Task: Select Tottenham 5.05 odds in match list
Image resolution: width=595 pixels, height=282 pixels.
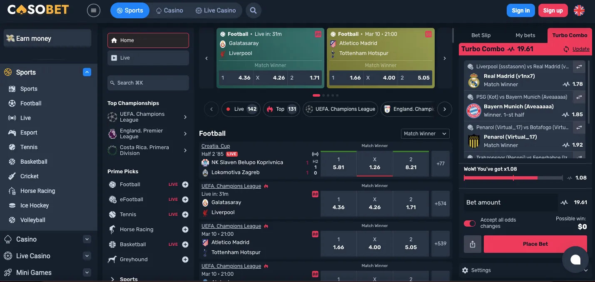Action: [x=411, y=244]
